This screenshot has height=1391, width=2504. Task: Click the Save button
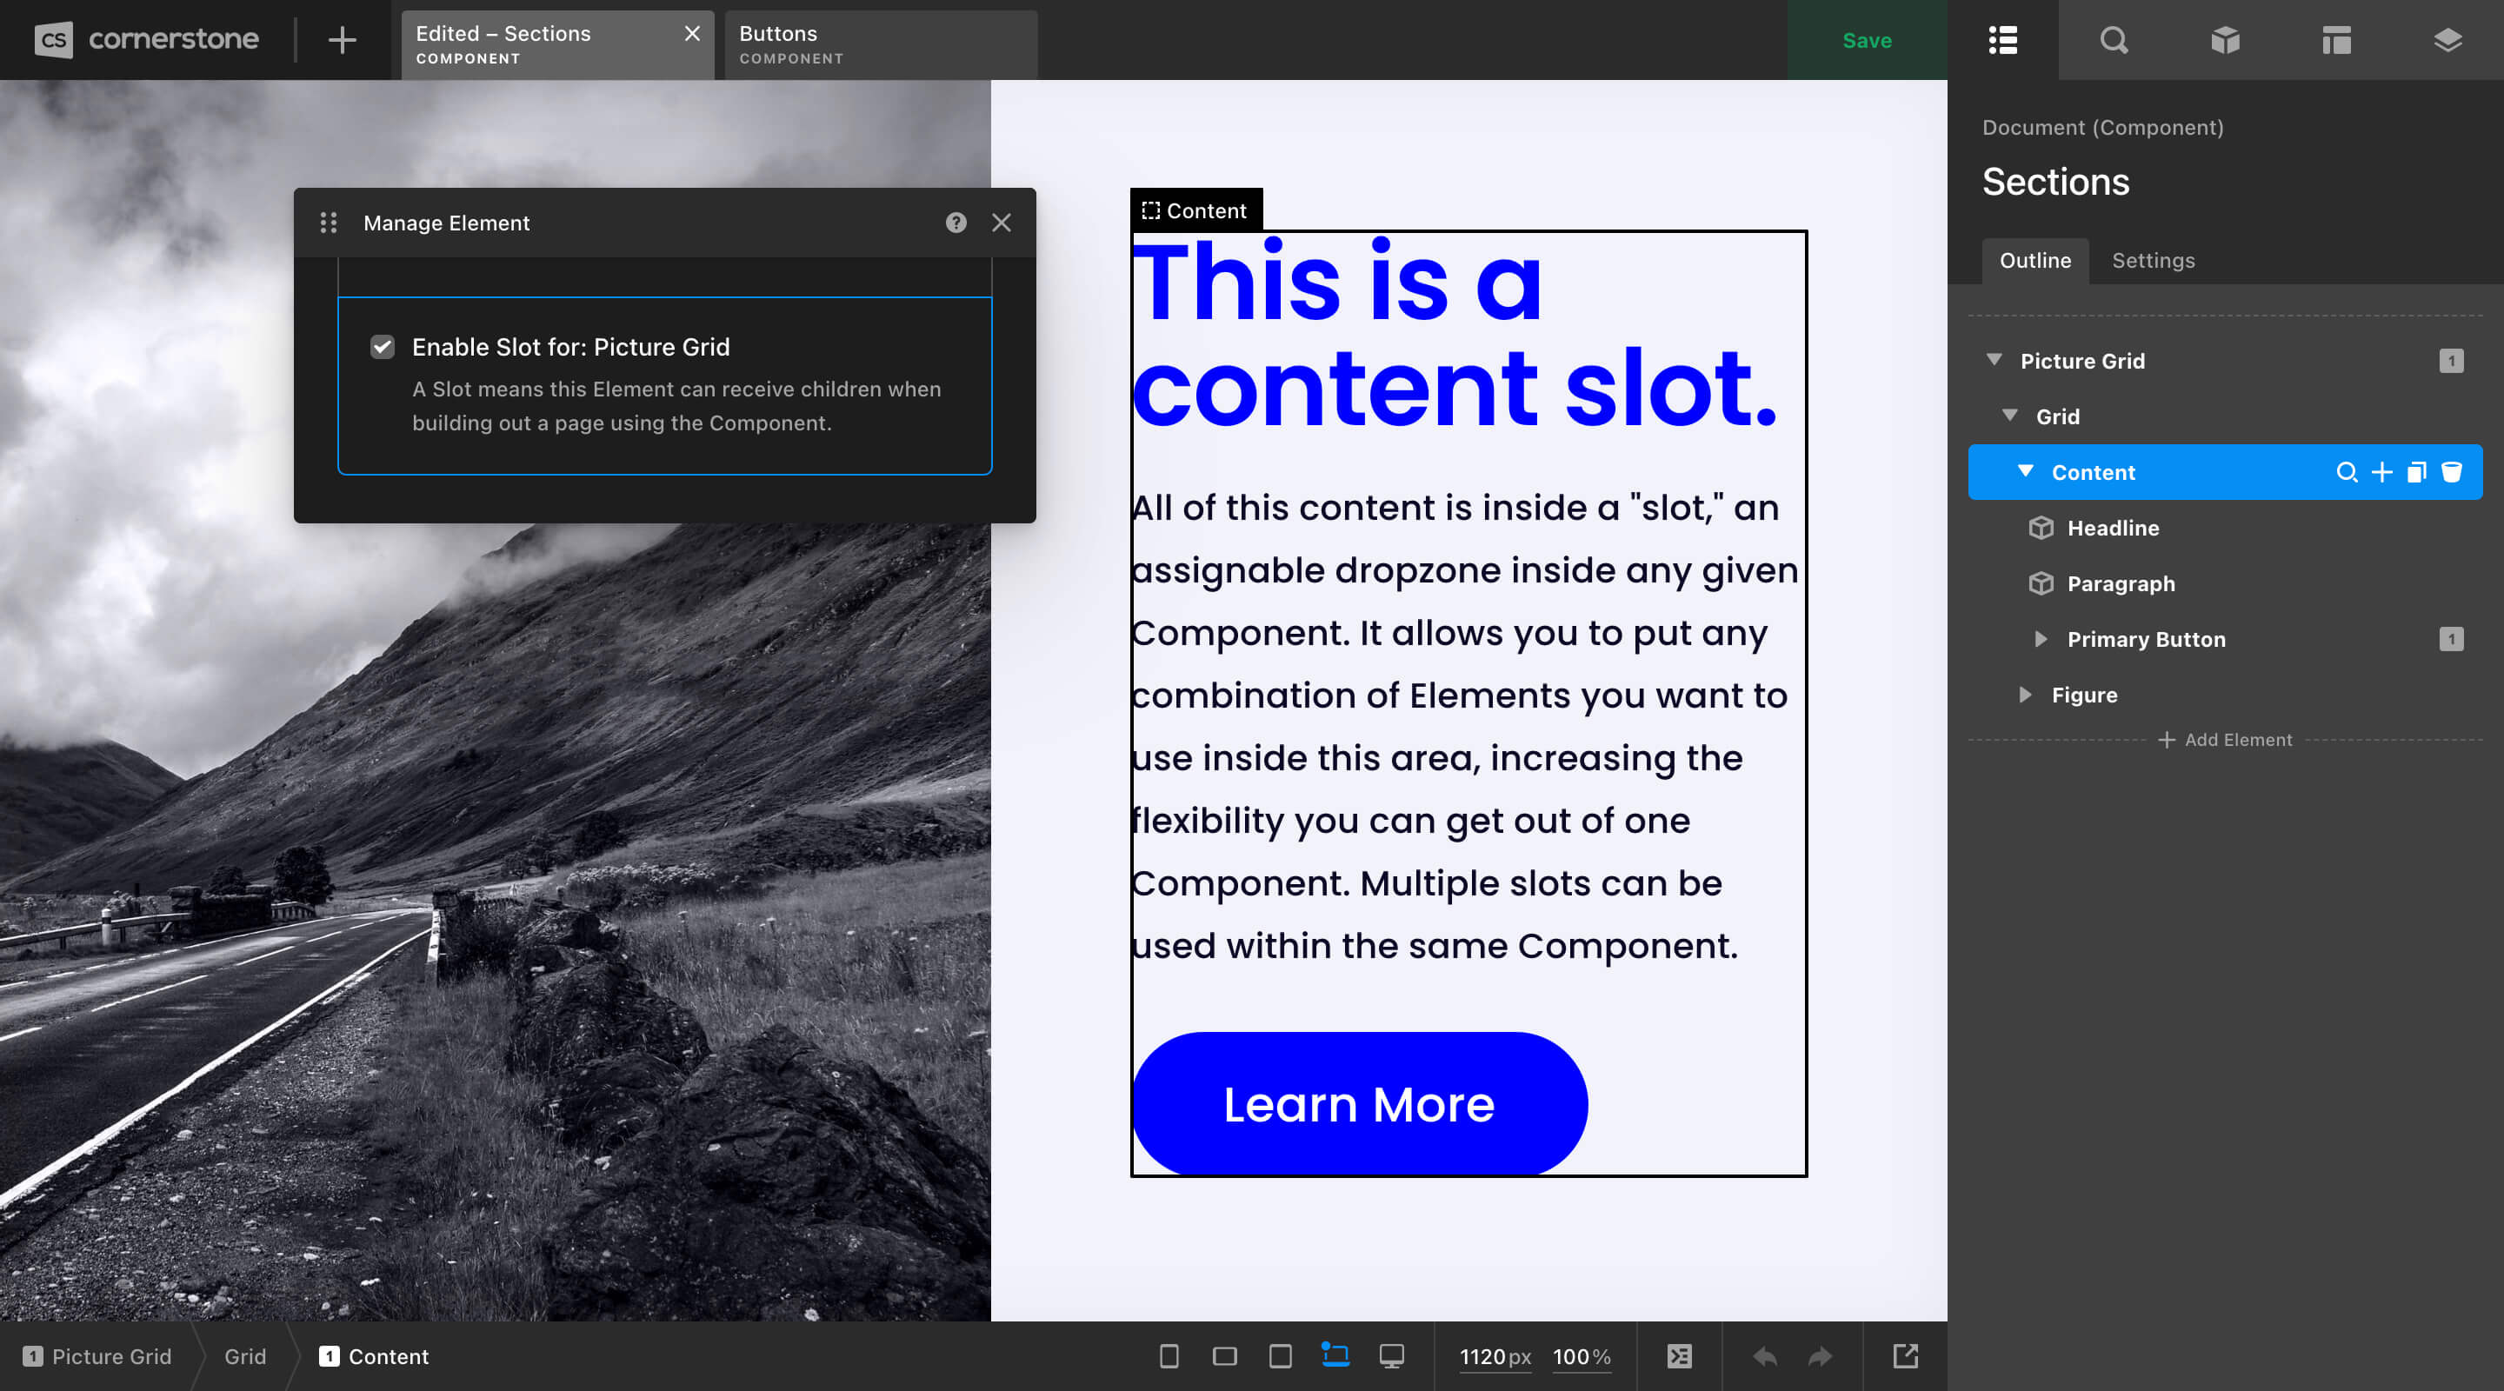coord(1867,39)
